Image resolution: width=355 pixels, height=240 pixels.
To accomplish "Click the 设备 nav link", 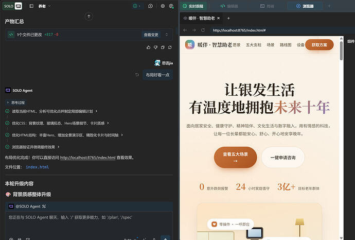I will tap(300, 45).
